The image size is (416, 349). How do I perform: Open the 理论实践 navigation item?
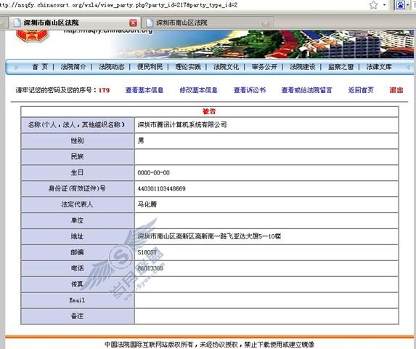(188, 67)
